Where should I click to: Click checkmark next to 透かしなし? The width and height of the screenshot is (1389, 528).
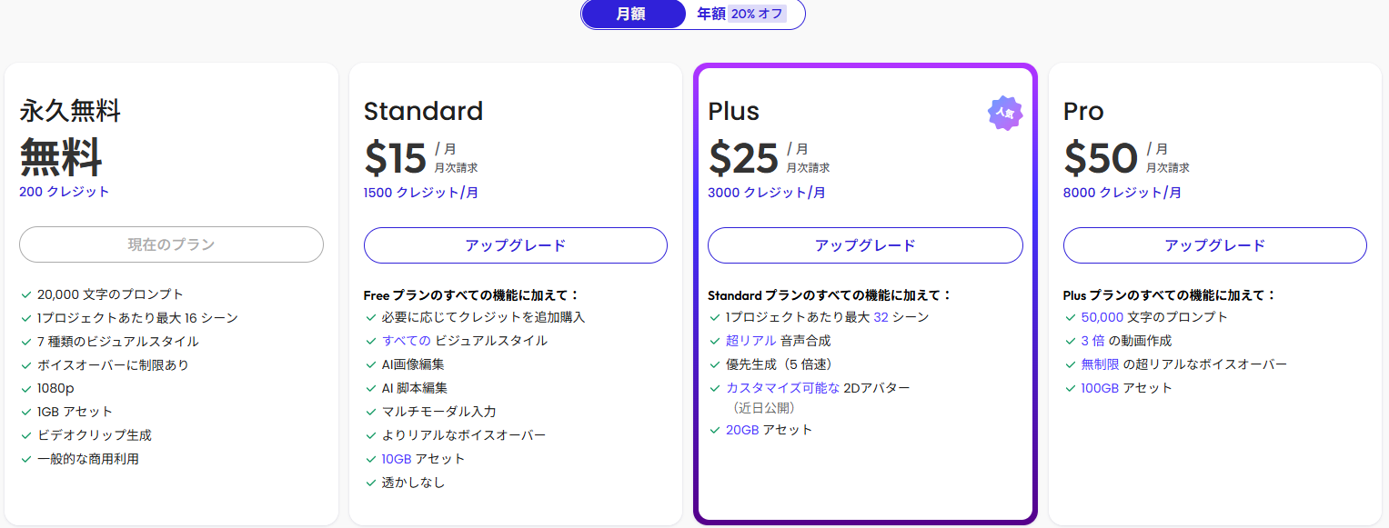tap(370, 483)
